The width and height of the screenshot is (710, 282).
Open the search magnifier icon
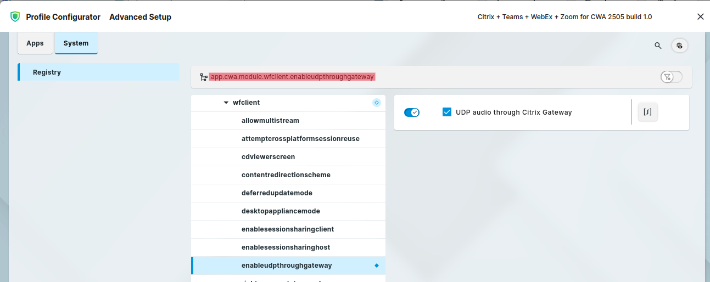pyautogui.click(x=658, y=46)
